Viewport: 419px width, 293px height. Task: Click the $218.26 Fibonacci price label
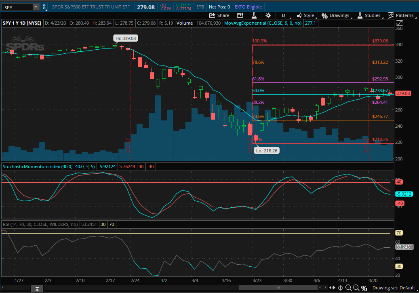pyautogui.click(x=380, y=139)
